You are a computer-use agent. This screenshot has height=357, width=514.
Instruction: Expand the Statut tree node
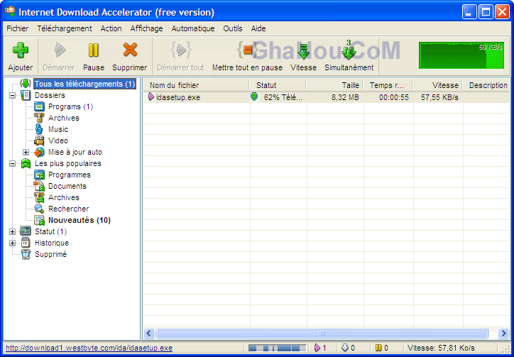pyautogui.click(x=13, y=232)
